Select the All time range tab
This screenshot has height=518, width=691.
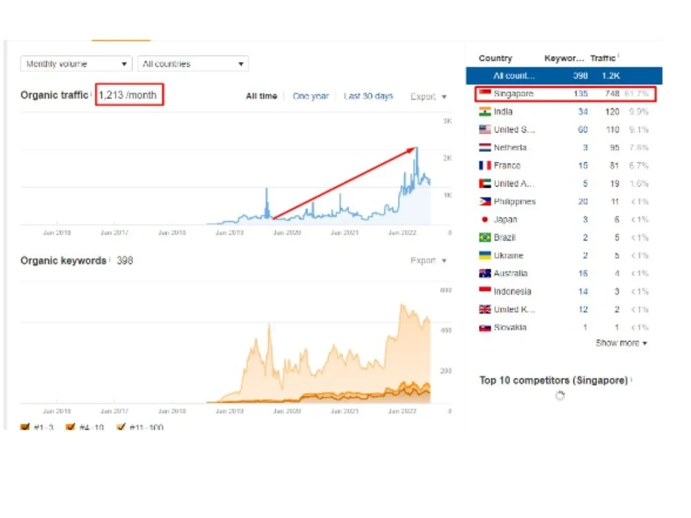(261, 96)
